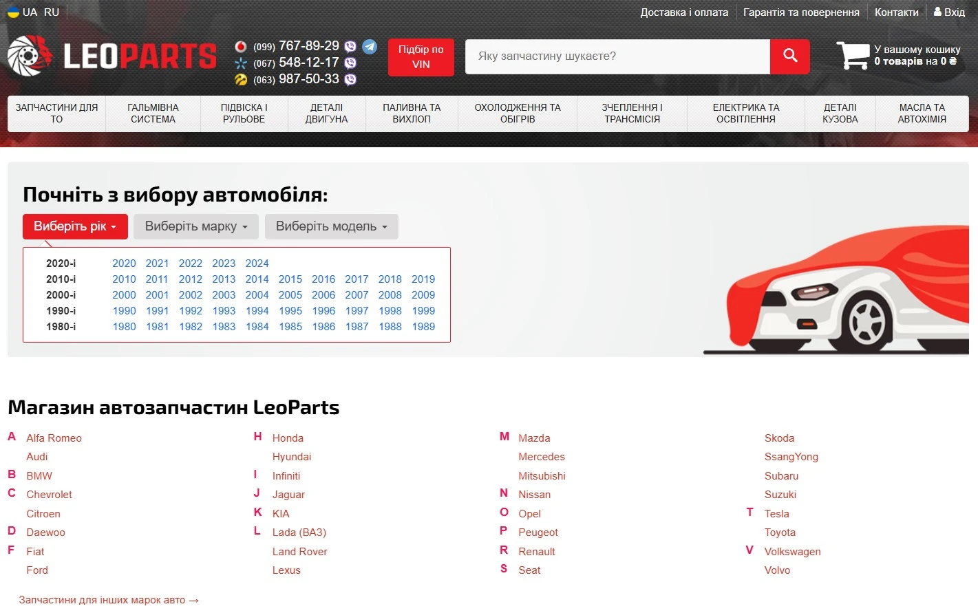This screenshot has width=978, height=613.
Task: Pick year 1980
Action: coord(124,327)
